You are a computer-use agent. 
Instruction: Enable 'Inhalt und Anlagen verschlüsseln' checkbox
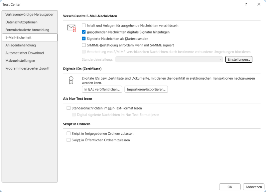[84, 25]
